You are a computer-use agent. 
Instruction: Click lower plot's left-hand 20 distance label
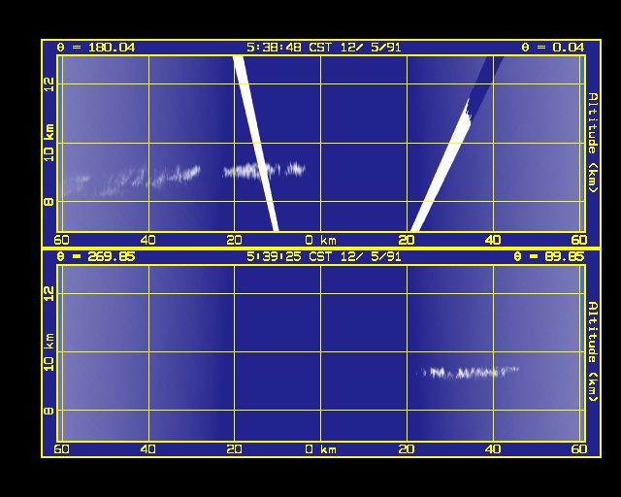pos(235,449)
